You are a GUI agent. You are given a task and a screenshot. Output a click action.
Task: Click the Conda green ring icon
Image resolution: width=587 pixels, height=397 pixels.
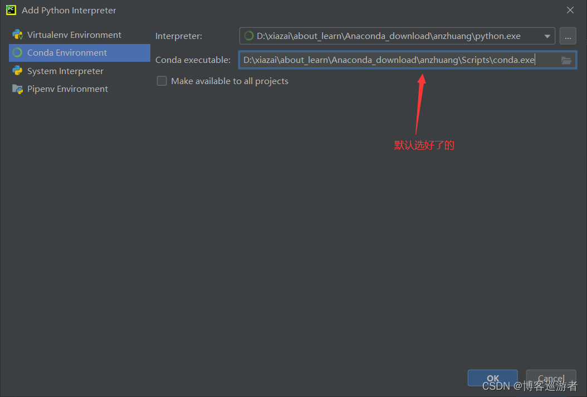point(18,53)
